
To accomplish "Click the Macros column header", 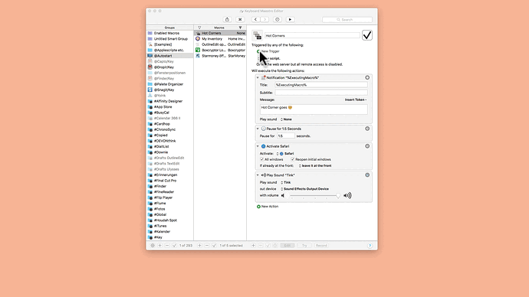I will (x=219, y=28).
